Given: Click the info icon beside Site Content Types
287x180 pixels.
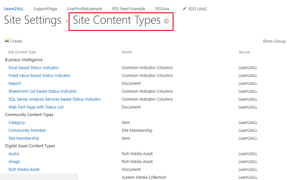Looking at the screenshot, I should click(166, 21).
